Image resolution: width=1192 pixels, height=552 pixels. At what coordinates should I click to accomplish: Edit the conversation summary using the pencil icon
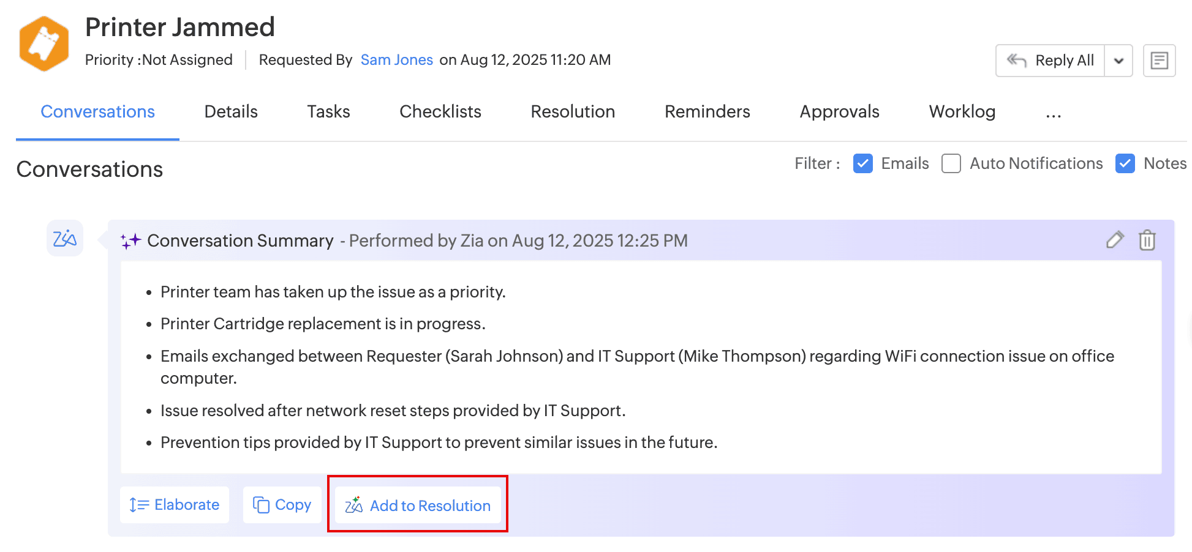pos(1115,241)
